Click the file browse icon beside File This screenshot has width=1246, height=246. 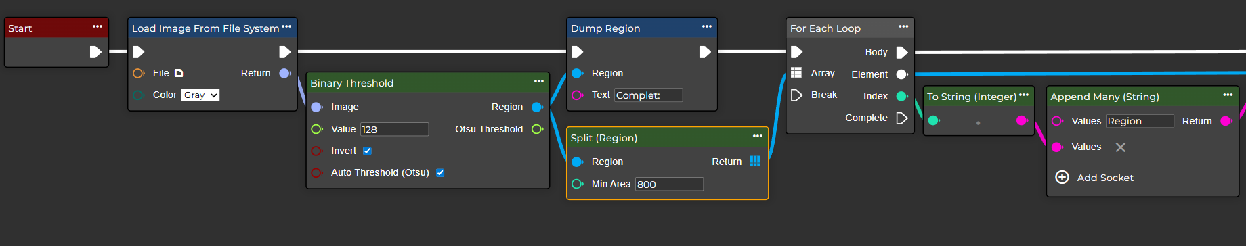pos(179,73)
